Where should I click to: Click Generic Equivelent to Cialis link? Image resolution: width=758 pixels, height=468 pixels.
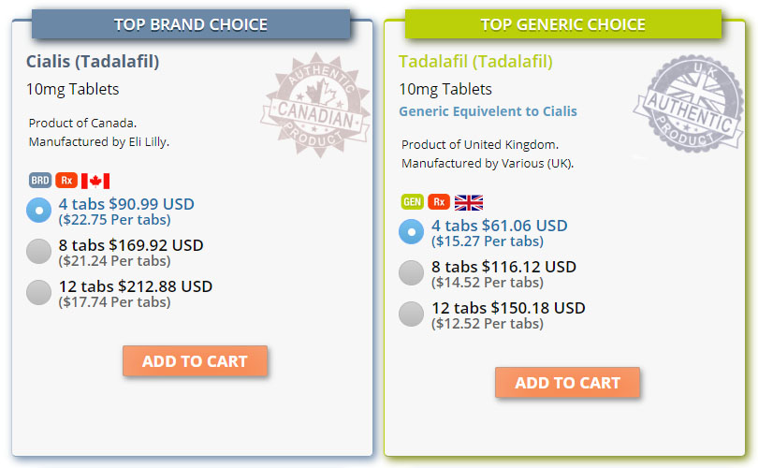click(488, 111)
